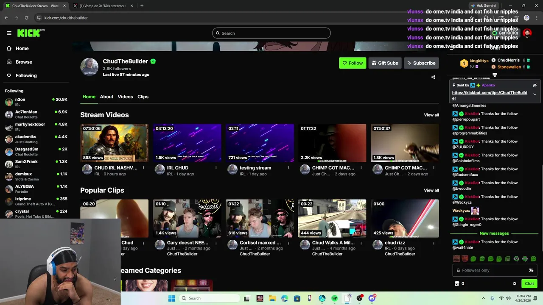Click the Subscribe button

[421, 63]
